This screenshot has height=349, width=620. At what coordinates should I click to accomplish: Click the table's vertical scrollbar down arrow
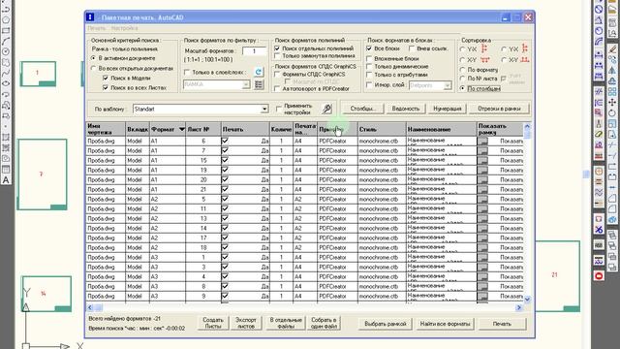pos(527,300)
